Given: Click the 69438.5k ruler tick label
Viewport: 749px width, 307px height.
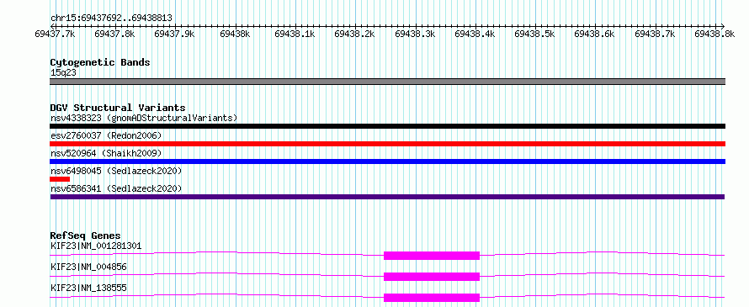Looking at the screenshot, I should 534,34.
